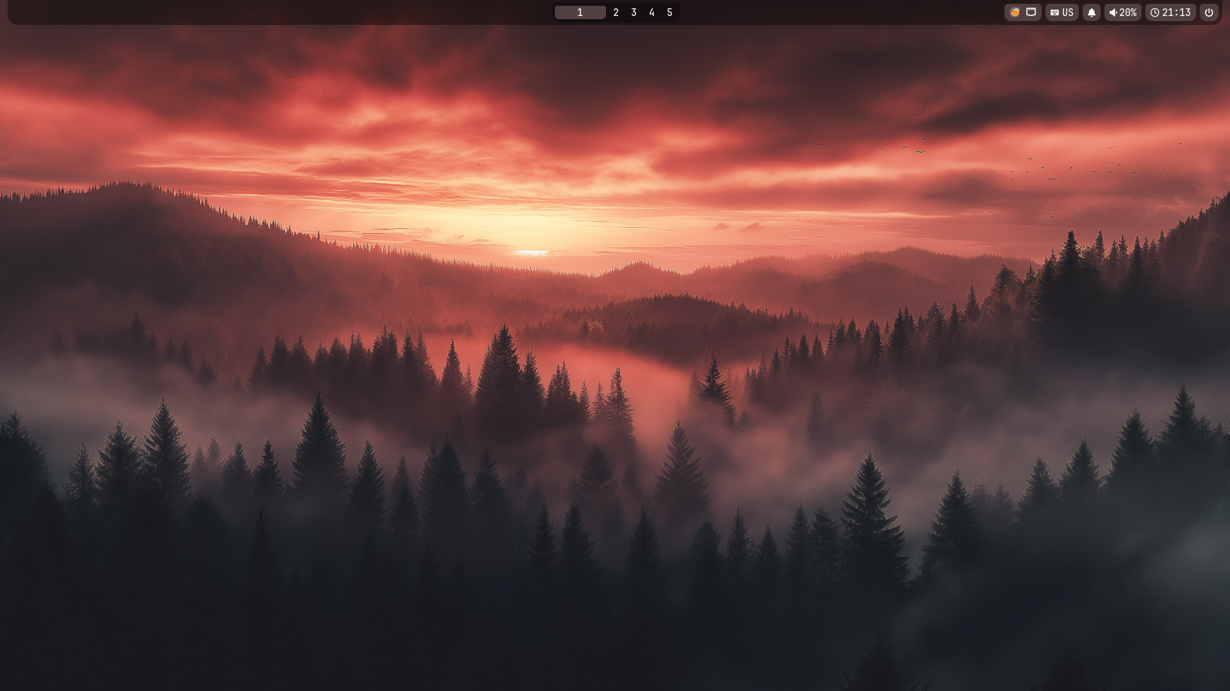Screen dimensions: 1230x691
Task: Click the speaker volume icon
Action: (x=1113, y=12)
